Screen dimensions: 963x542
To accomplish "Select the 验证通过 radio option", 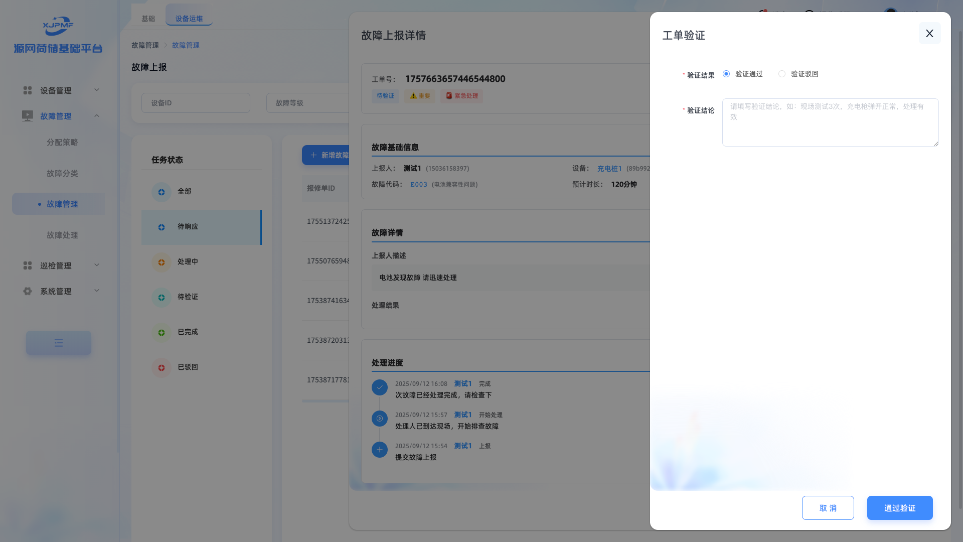I will click(x=726, y=74).
